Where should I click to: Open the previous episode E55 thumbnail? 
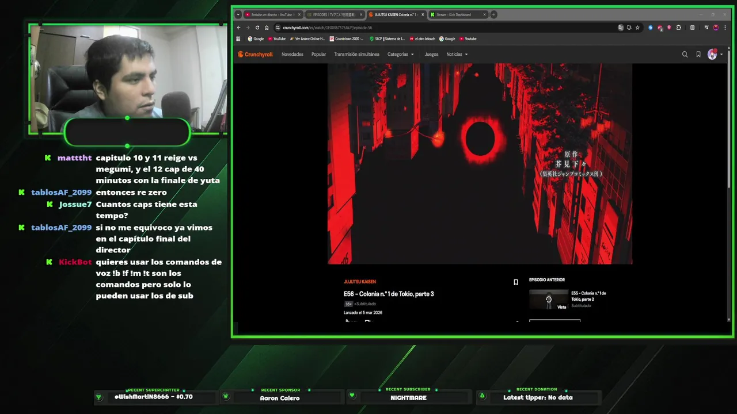548,300
